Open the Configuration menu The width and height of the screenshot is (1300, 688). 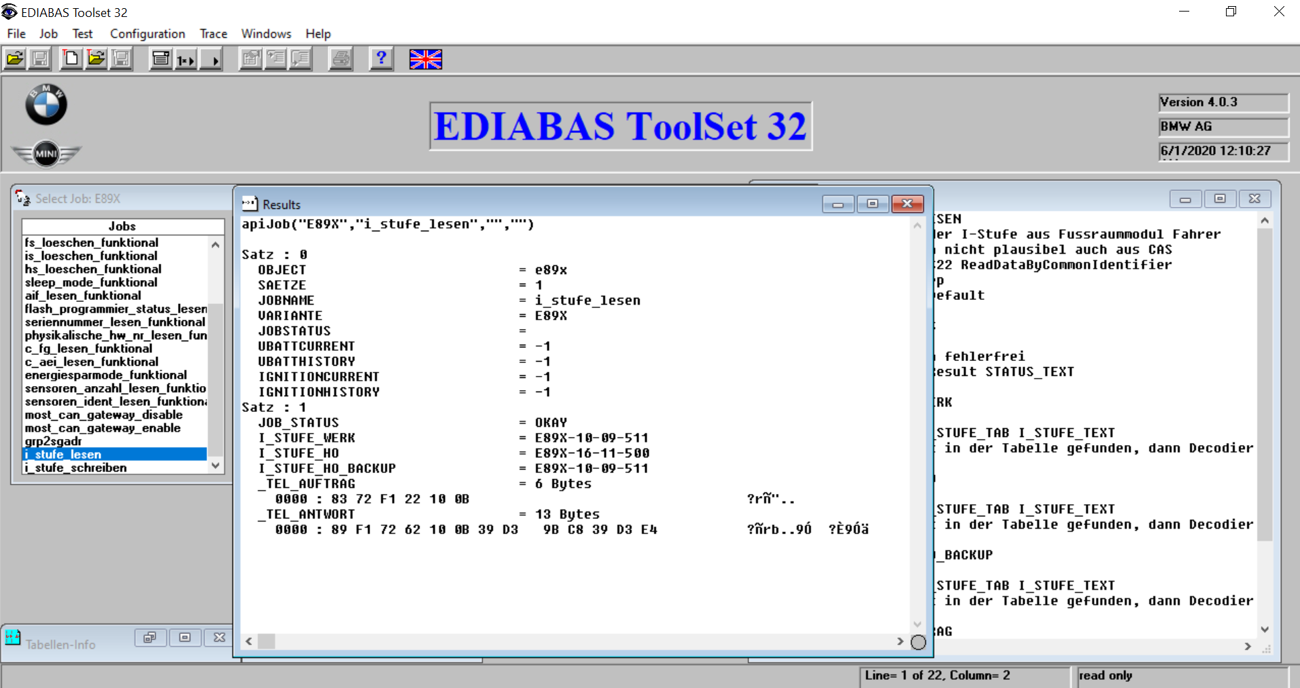pyautogui.click(x=147, y=33)
